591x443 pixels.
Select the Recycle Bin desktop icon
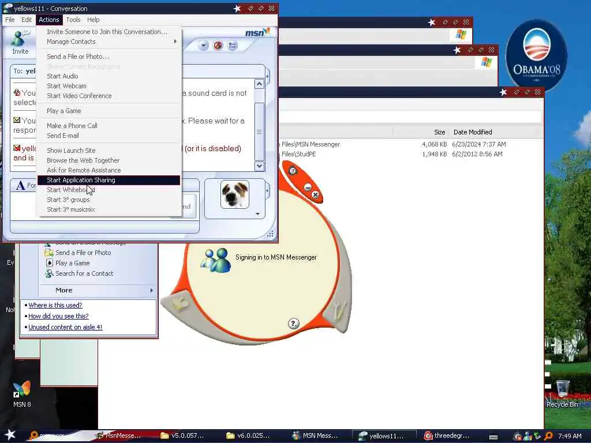[562, 393]
